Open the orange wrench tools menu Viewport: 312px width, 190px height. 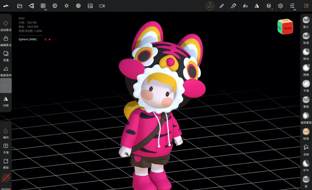[306, 6]
